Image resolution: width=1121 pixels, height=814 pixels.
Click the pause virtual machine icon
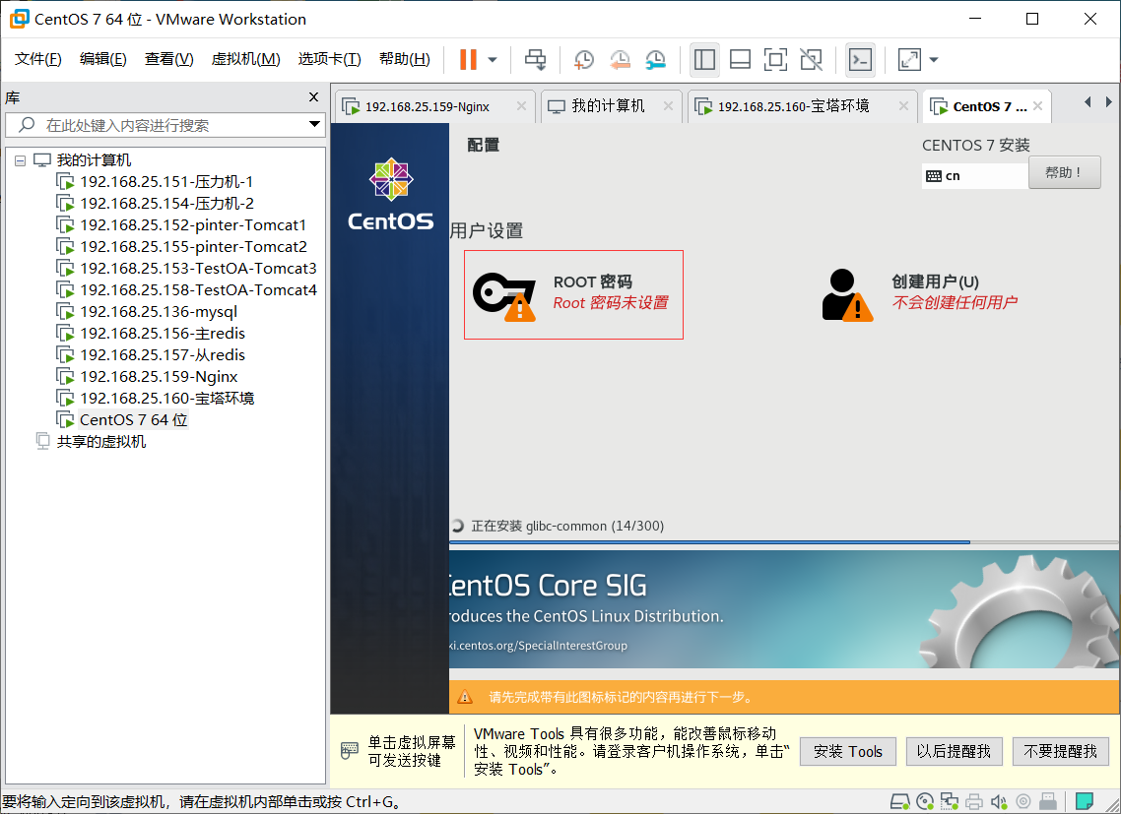click(x=468, y=59)
